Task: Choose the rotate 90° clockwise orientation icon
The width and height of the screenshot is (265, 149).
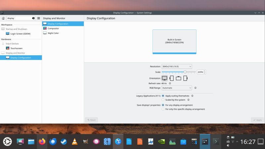Action: (172, 78)
